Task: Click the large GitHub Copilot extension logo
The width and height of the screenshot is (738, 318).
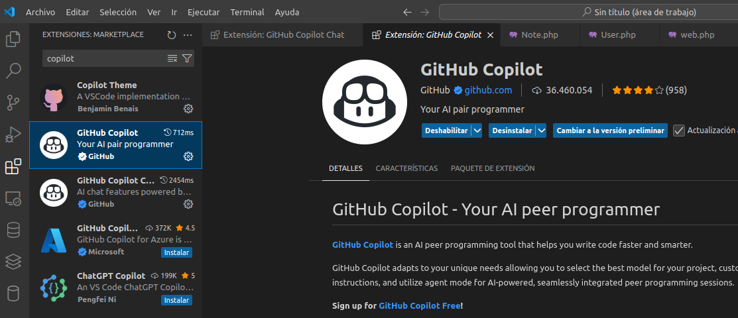Action: [x=365, y=102]
